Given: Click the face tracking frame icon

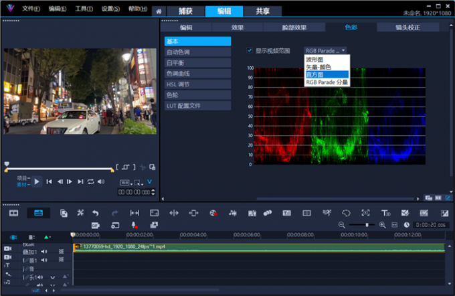Looking at the screenshot, I should pos(365,213).
